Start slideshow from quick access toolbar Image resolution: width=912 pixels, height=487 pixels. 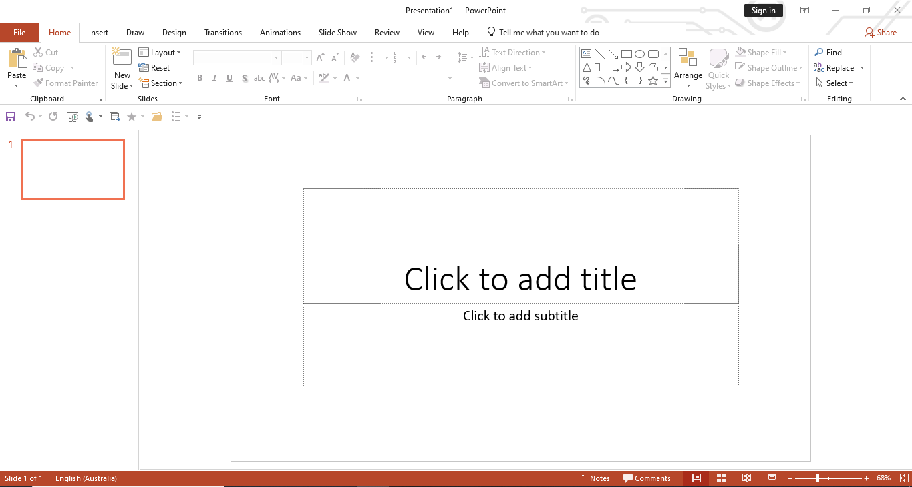click(x=73, y=116)
